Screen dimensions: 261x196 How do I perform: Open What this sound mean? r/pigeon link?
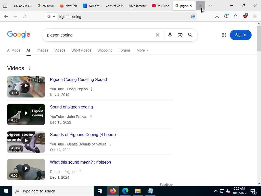[x=80, y=162]
